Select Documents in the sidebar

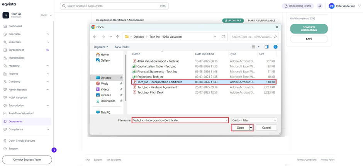tap(26, 121)
